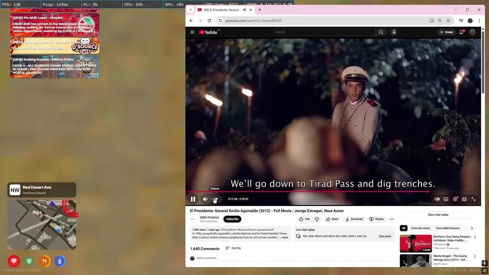Viewport: 489px width, 275px height.
Task: Open the options menu for the Bonifacio video
Action: click(475, 237)
